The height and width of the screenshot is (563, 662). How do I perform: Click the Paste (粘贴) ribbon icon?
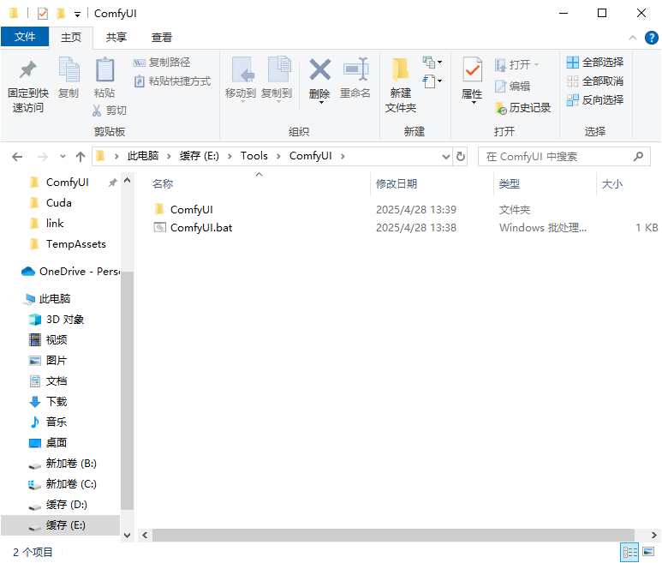point(104,69)
